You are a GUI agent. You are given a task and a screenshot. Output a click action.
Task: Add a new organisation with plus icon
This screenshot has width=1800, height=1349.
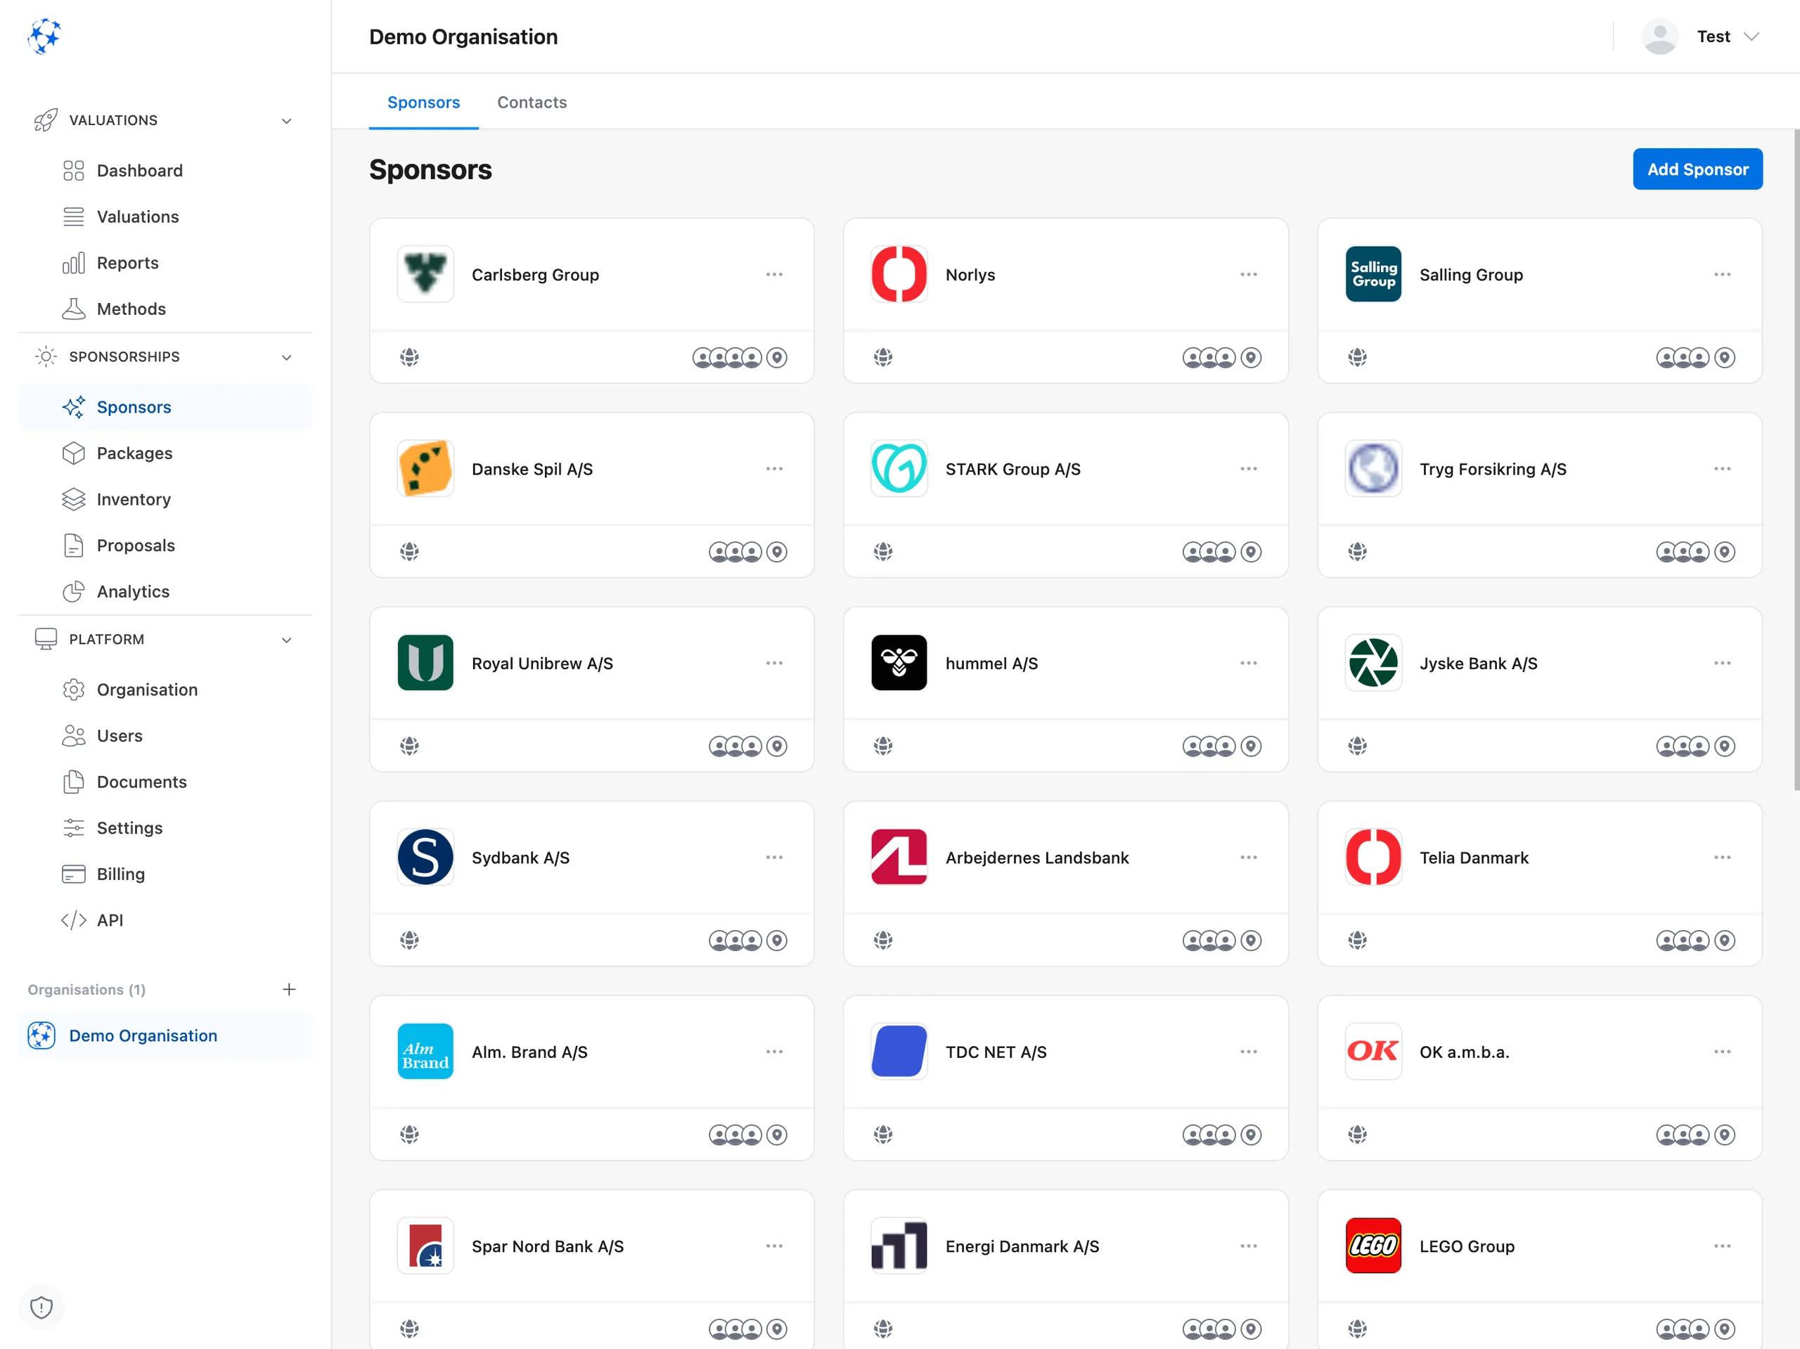click(289, 989)
